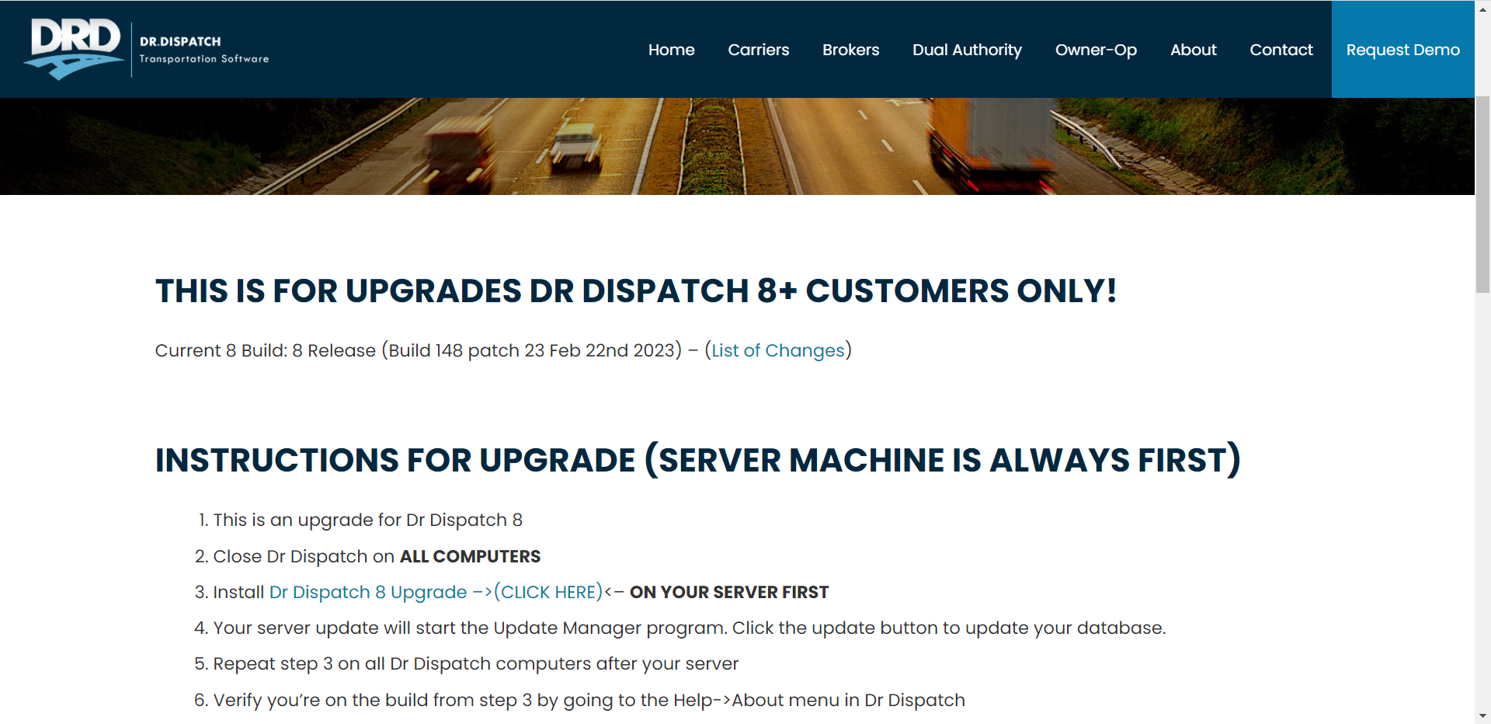Open the List of Changes link
This screenshot has height=724, width=1491.
pyautogui.click(x=777, y=350)
